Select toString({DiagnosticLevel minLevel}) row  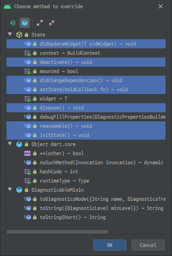click(x=86, y=209)
